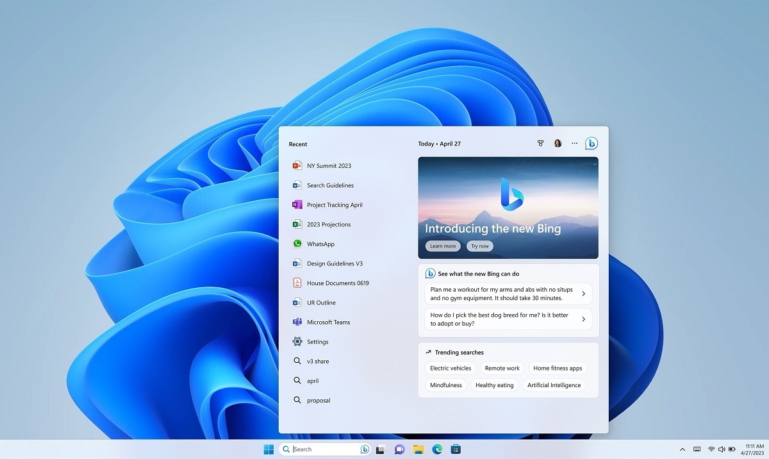The image size is (769, 459).
Task: Open Task View on the taskbar
Action: pyautogui.click(x=381, y=449)
